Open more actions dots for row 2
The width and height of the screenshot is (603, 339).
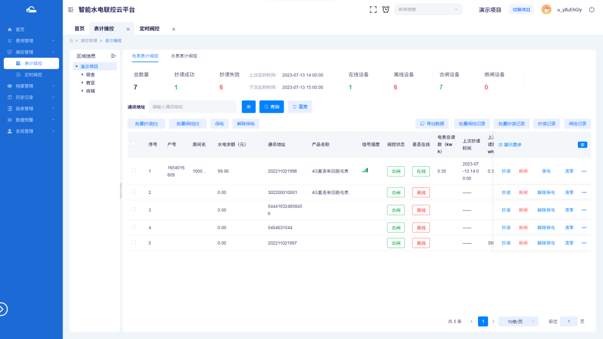pyautogui.click(x=584, y=193)
